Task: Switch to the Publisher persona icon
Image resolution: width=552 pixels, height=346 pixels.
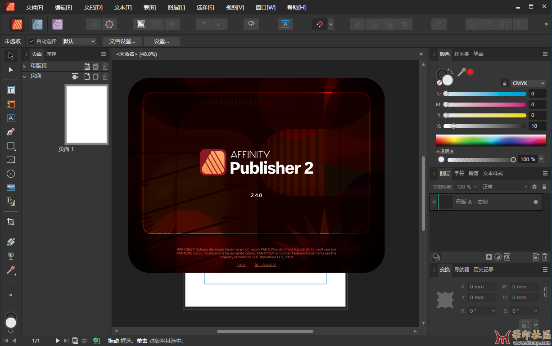Action: 18,24
